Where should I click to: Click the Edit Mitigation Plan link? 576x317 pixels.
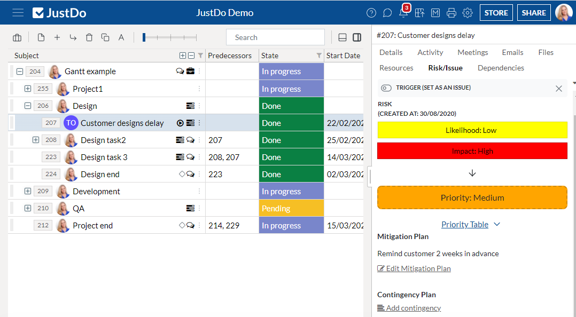click(414, 268)
